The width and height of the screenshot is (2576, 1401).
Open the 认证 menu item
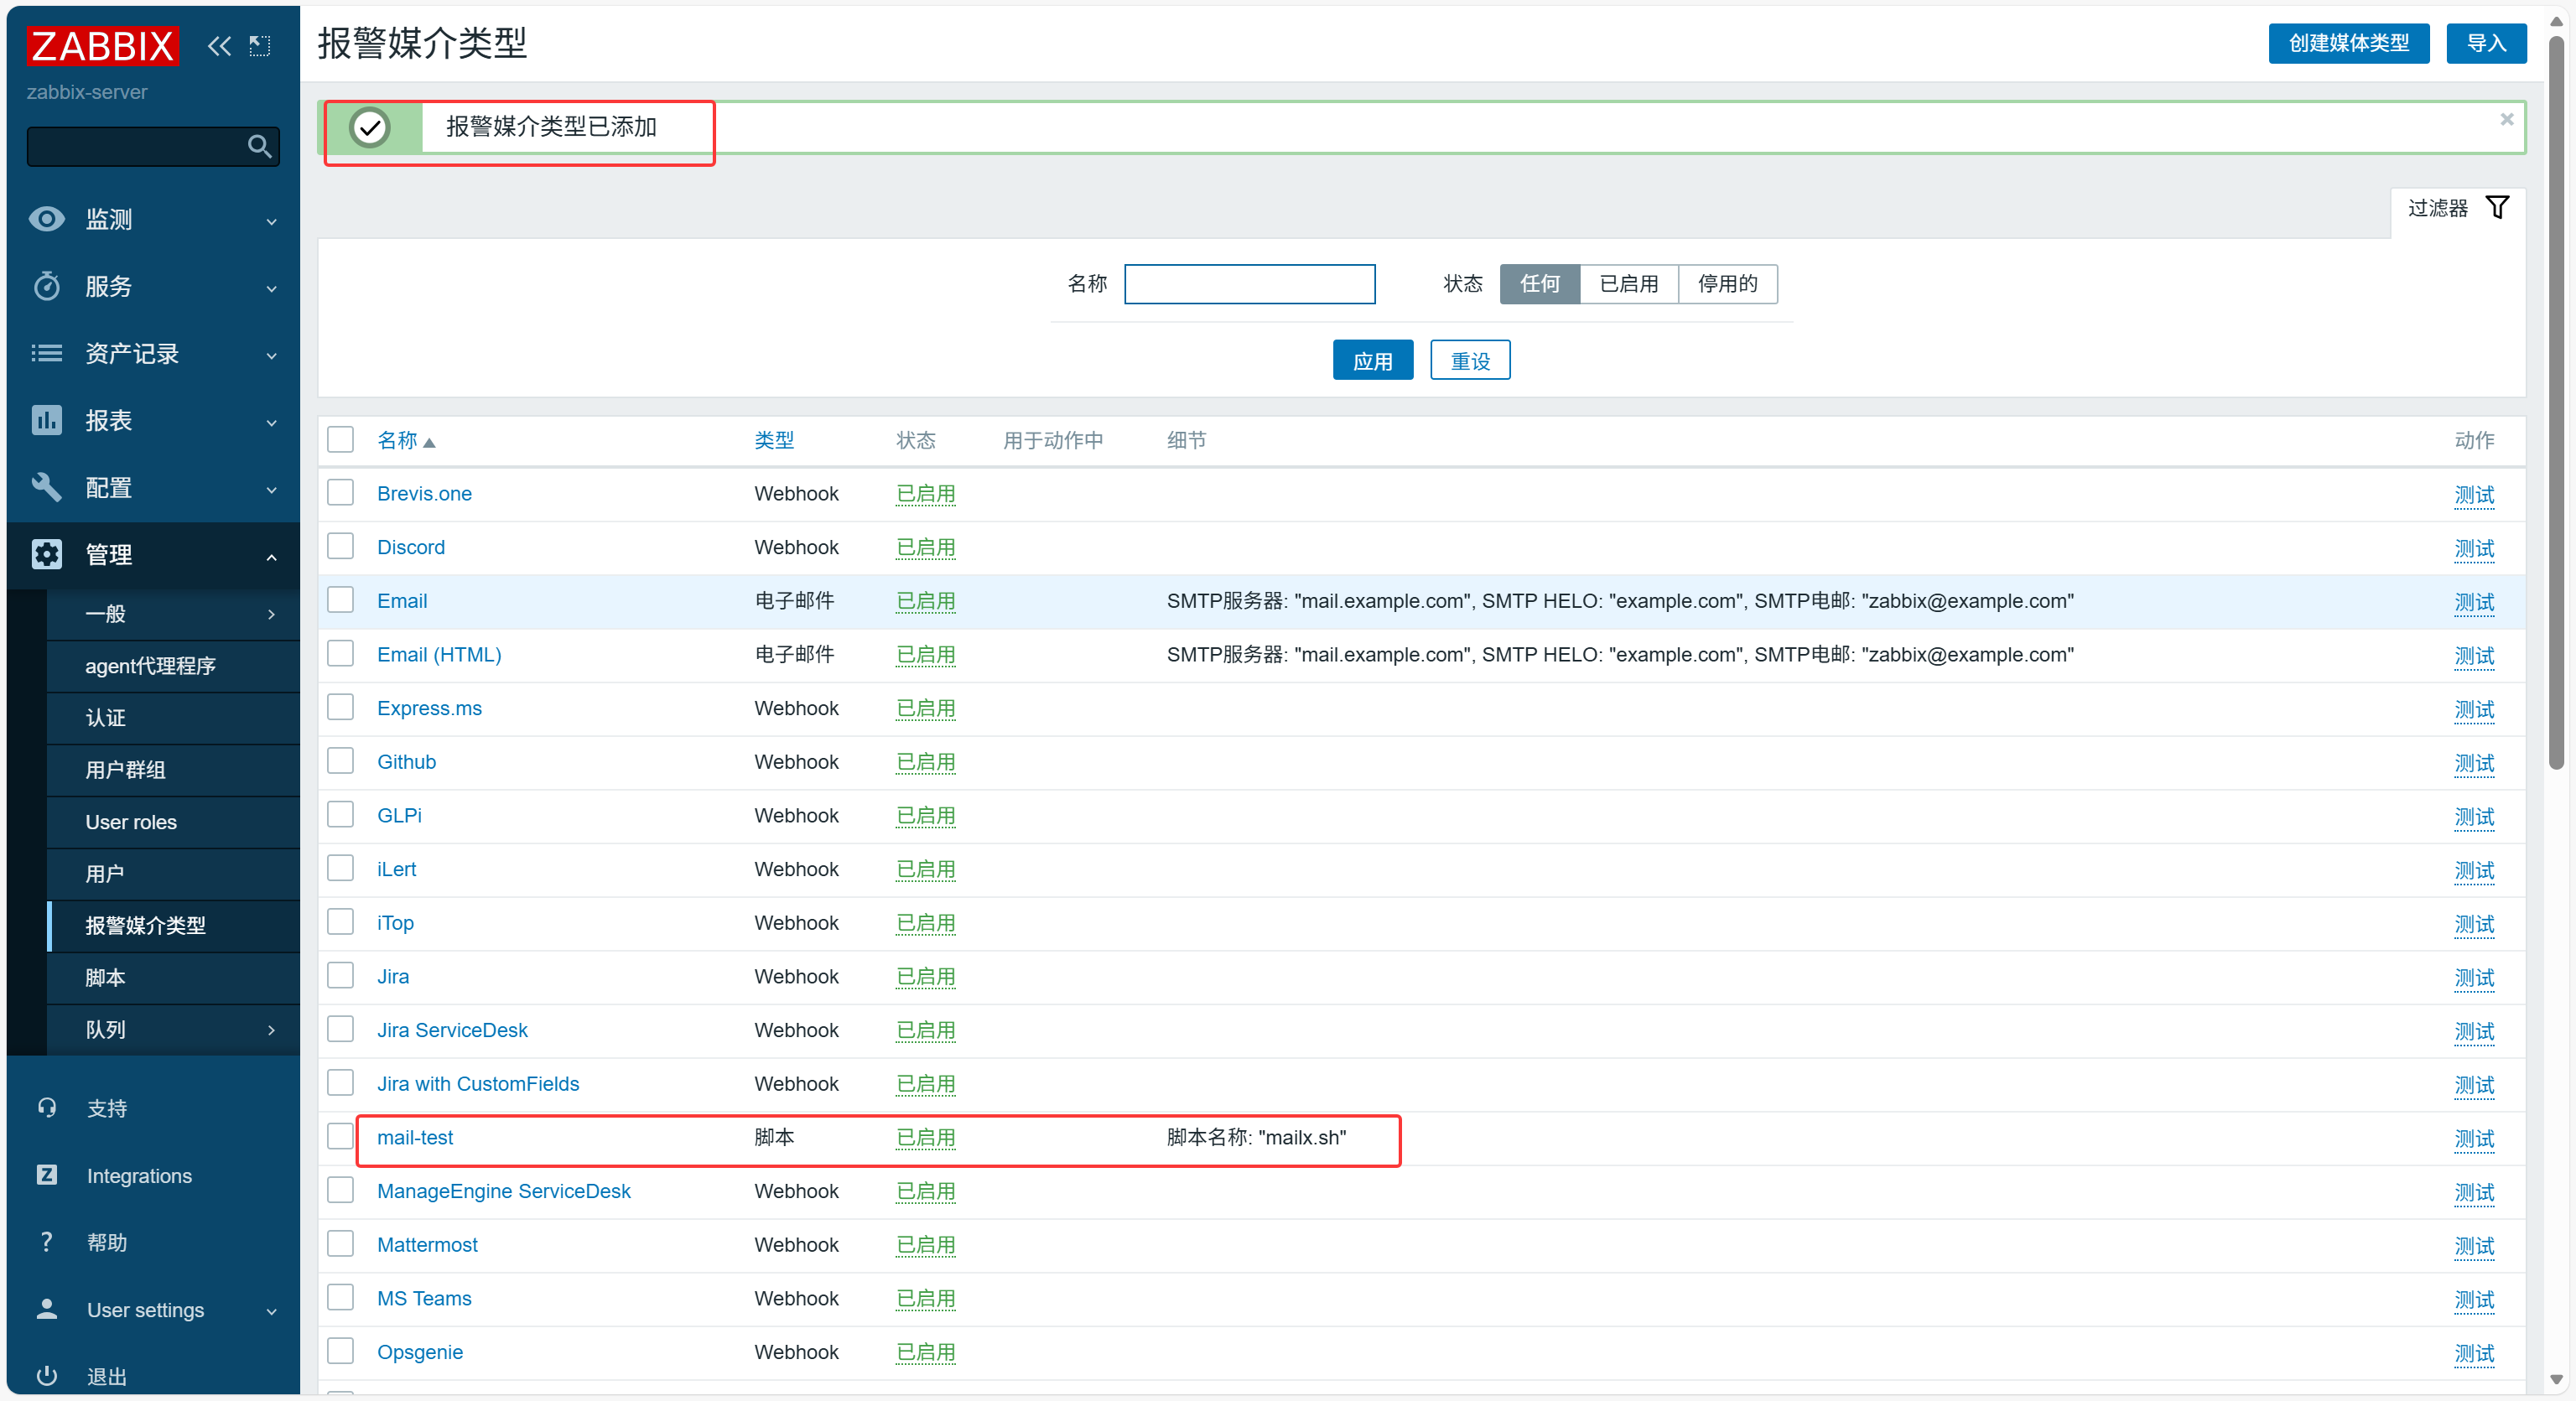173,718
